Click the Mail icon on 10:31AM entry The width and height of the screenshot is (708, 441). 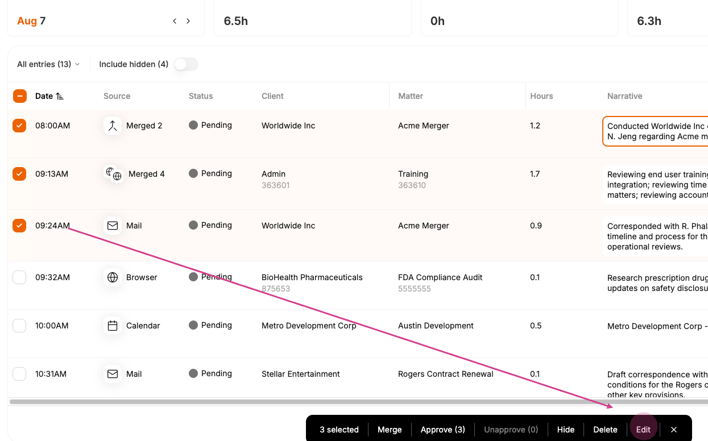point(113,374)
